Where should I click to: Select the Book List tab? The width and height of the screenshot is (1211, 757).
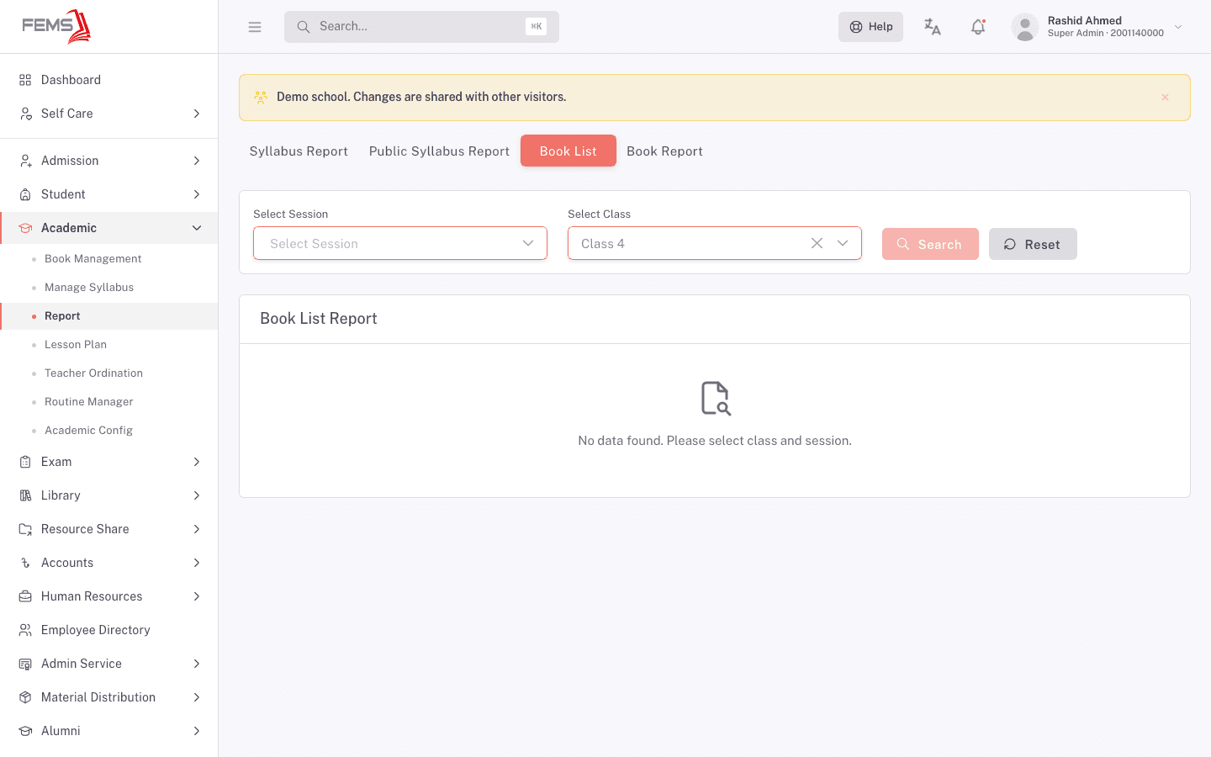point(568,151)
